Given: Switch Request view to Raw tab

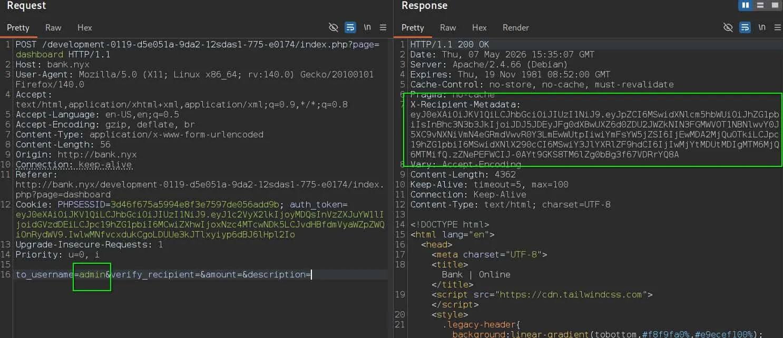Looking at the screenshot, I should [x=53, y=27].
